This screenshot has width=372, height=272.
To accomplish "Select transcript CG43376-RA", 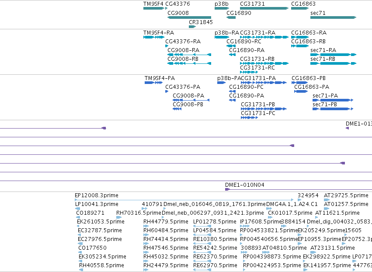I will (183, 41).
